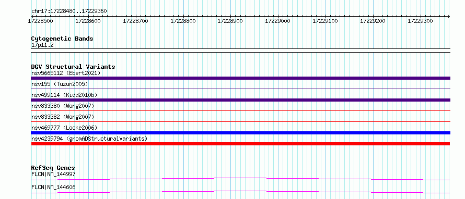This screenshot has width=465, height=199.
Task: Click ruler position 17229000
Action: coord(277,21)
